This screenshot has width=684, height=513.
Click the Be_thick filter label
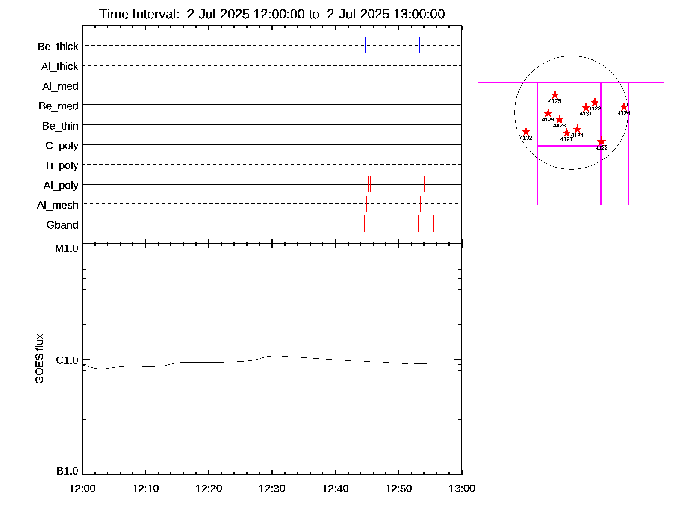tap(58, 46)
